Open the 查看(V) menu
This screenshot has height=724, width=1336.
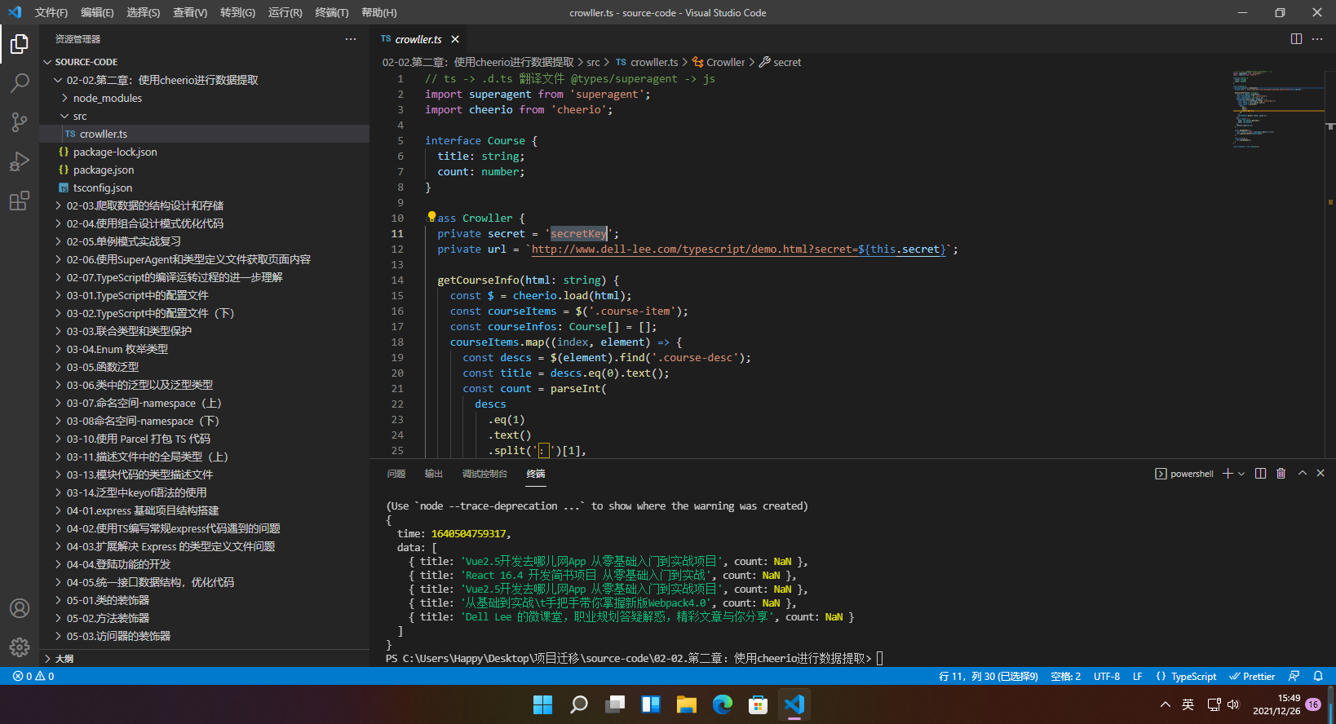[x=190, y=13]
